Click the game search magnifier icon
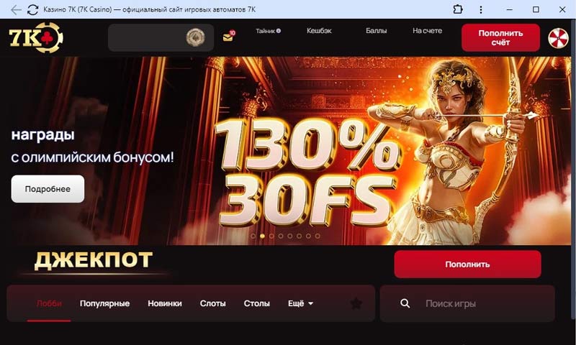 [x=405, y=303]
